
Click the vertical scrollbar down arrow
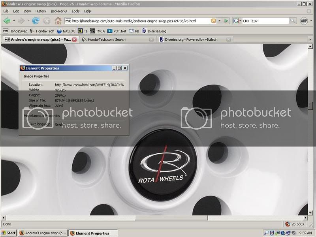310,213
